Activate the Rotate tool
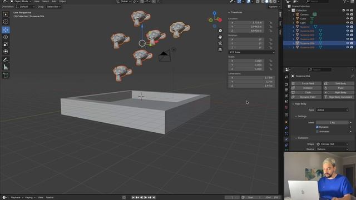Viewport: 356px width, 200px height. (x=6, y=37)
